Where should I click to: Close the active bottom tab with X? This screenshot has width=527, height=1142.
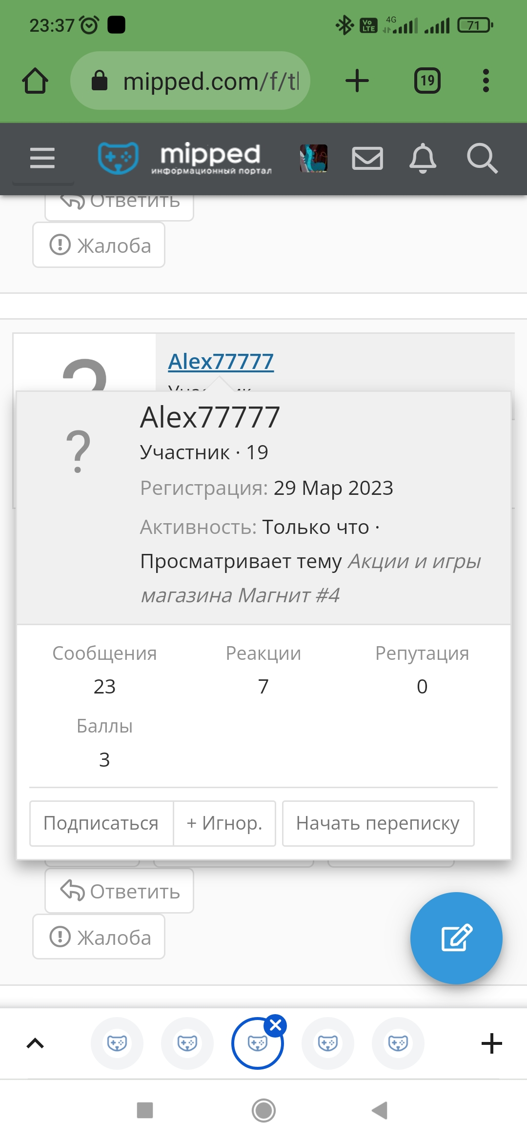[275, 1025]
